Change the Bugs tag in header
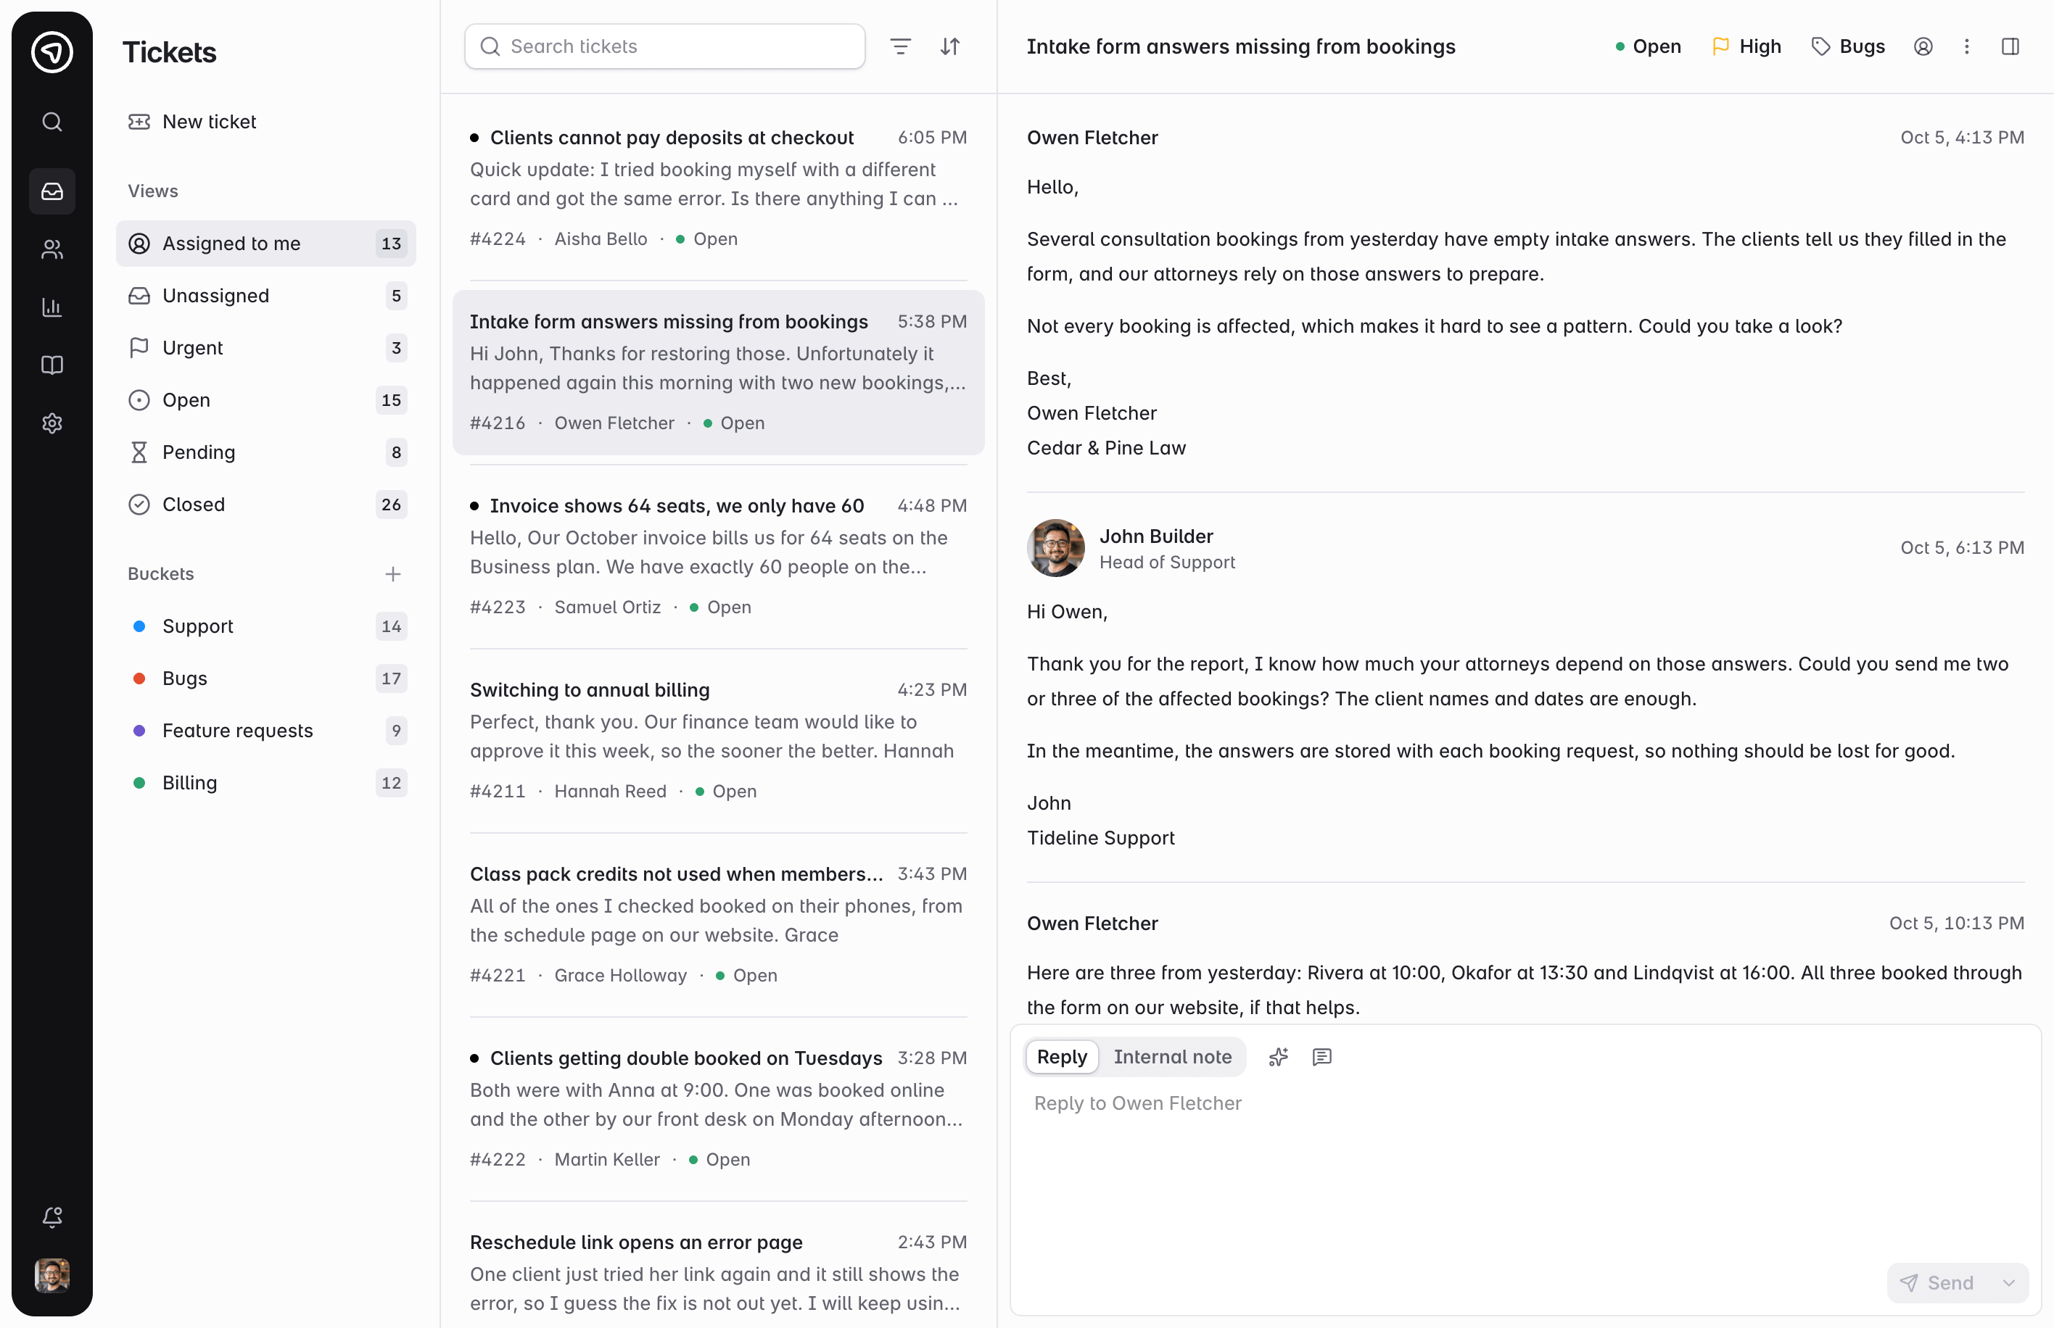This screenshot has height=1328, width=2054. tap(1848, 46)
